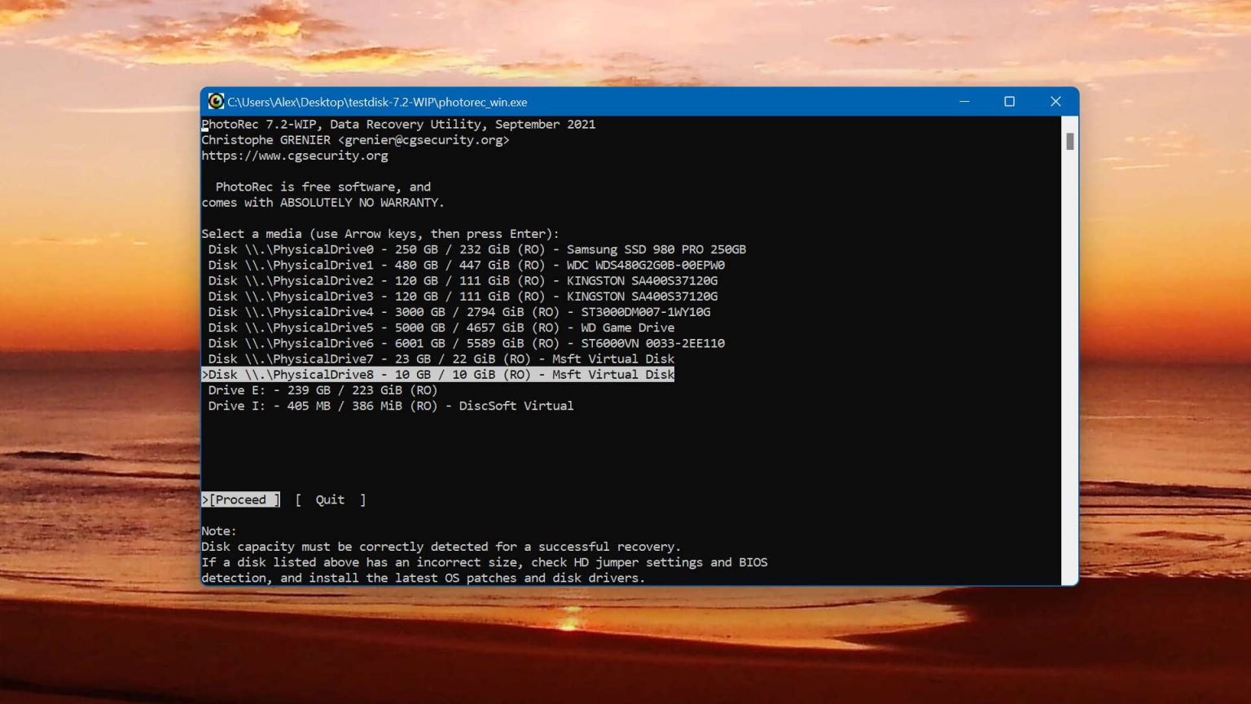The image size is (1251, 704).
Task: Choose the Quit option
Action: point(330,499)
